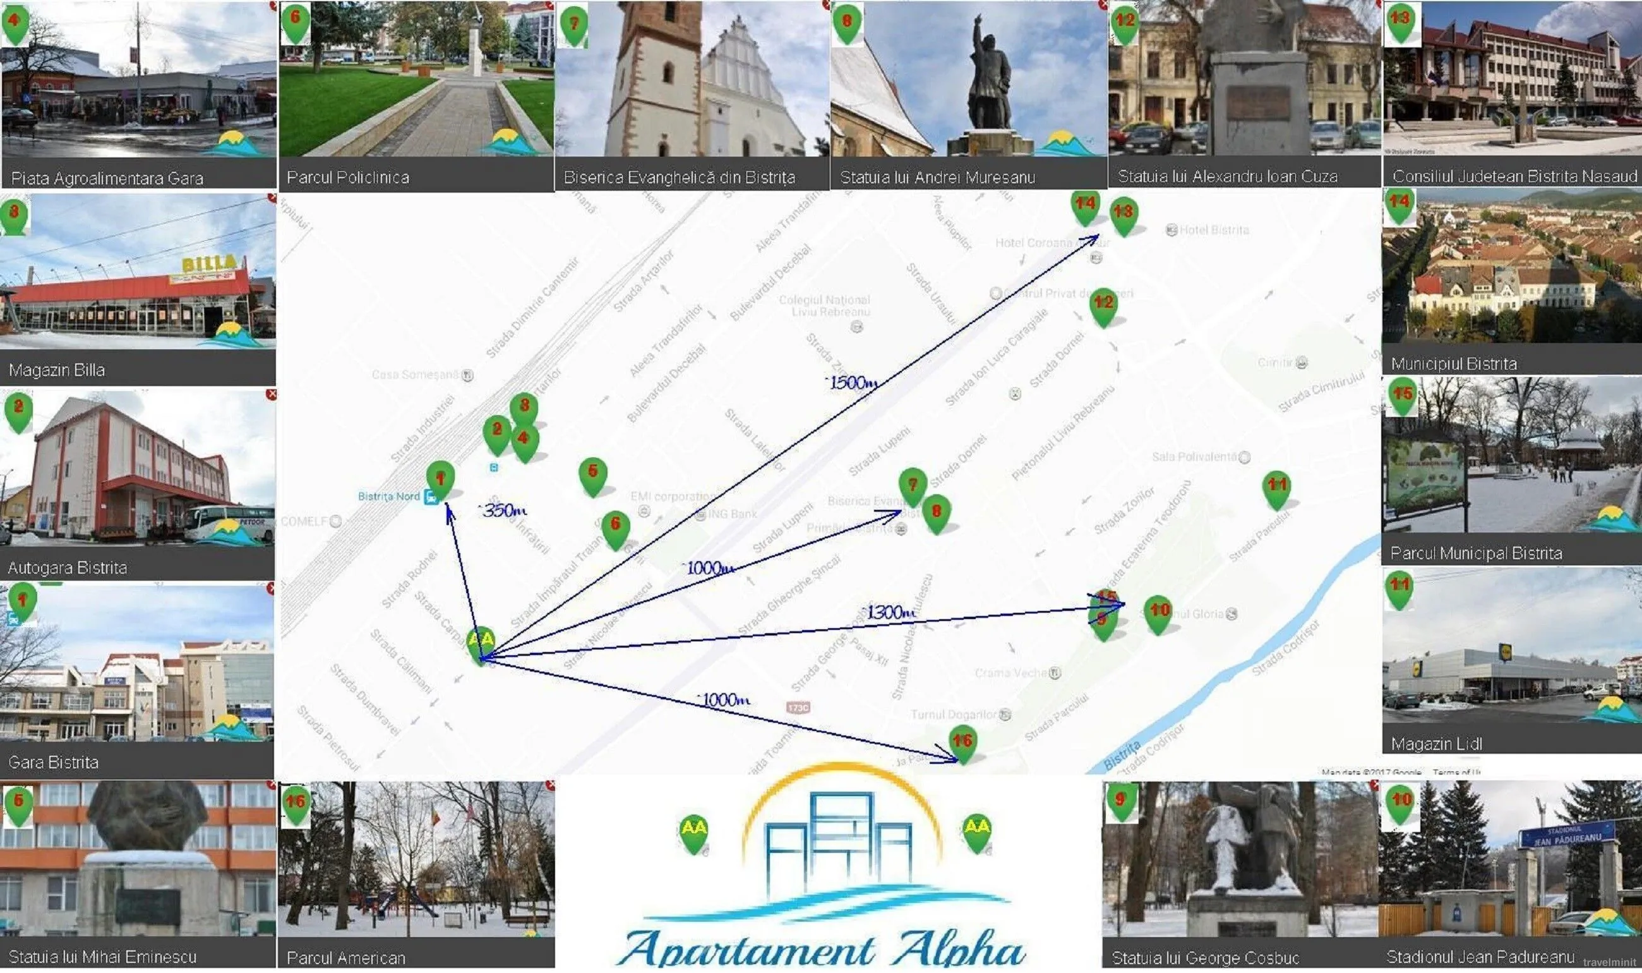Open Biserica Evanghelică din Bistrița photo

pos(692,79)
